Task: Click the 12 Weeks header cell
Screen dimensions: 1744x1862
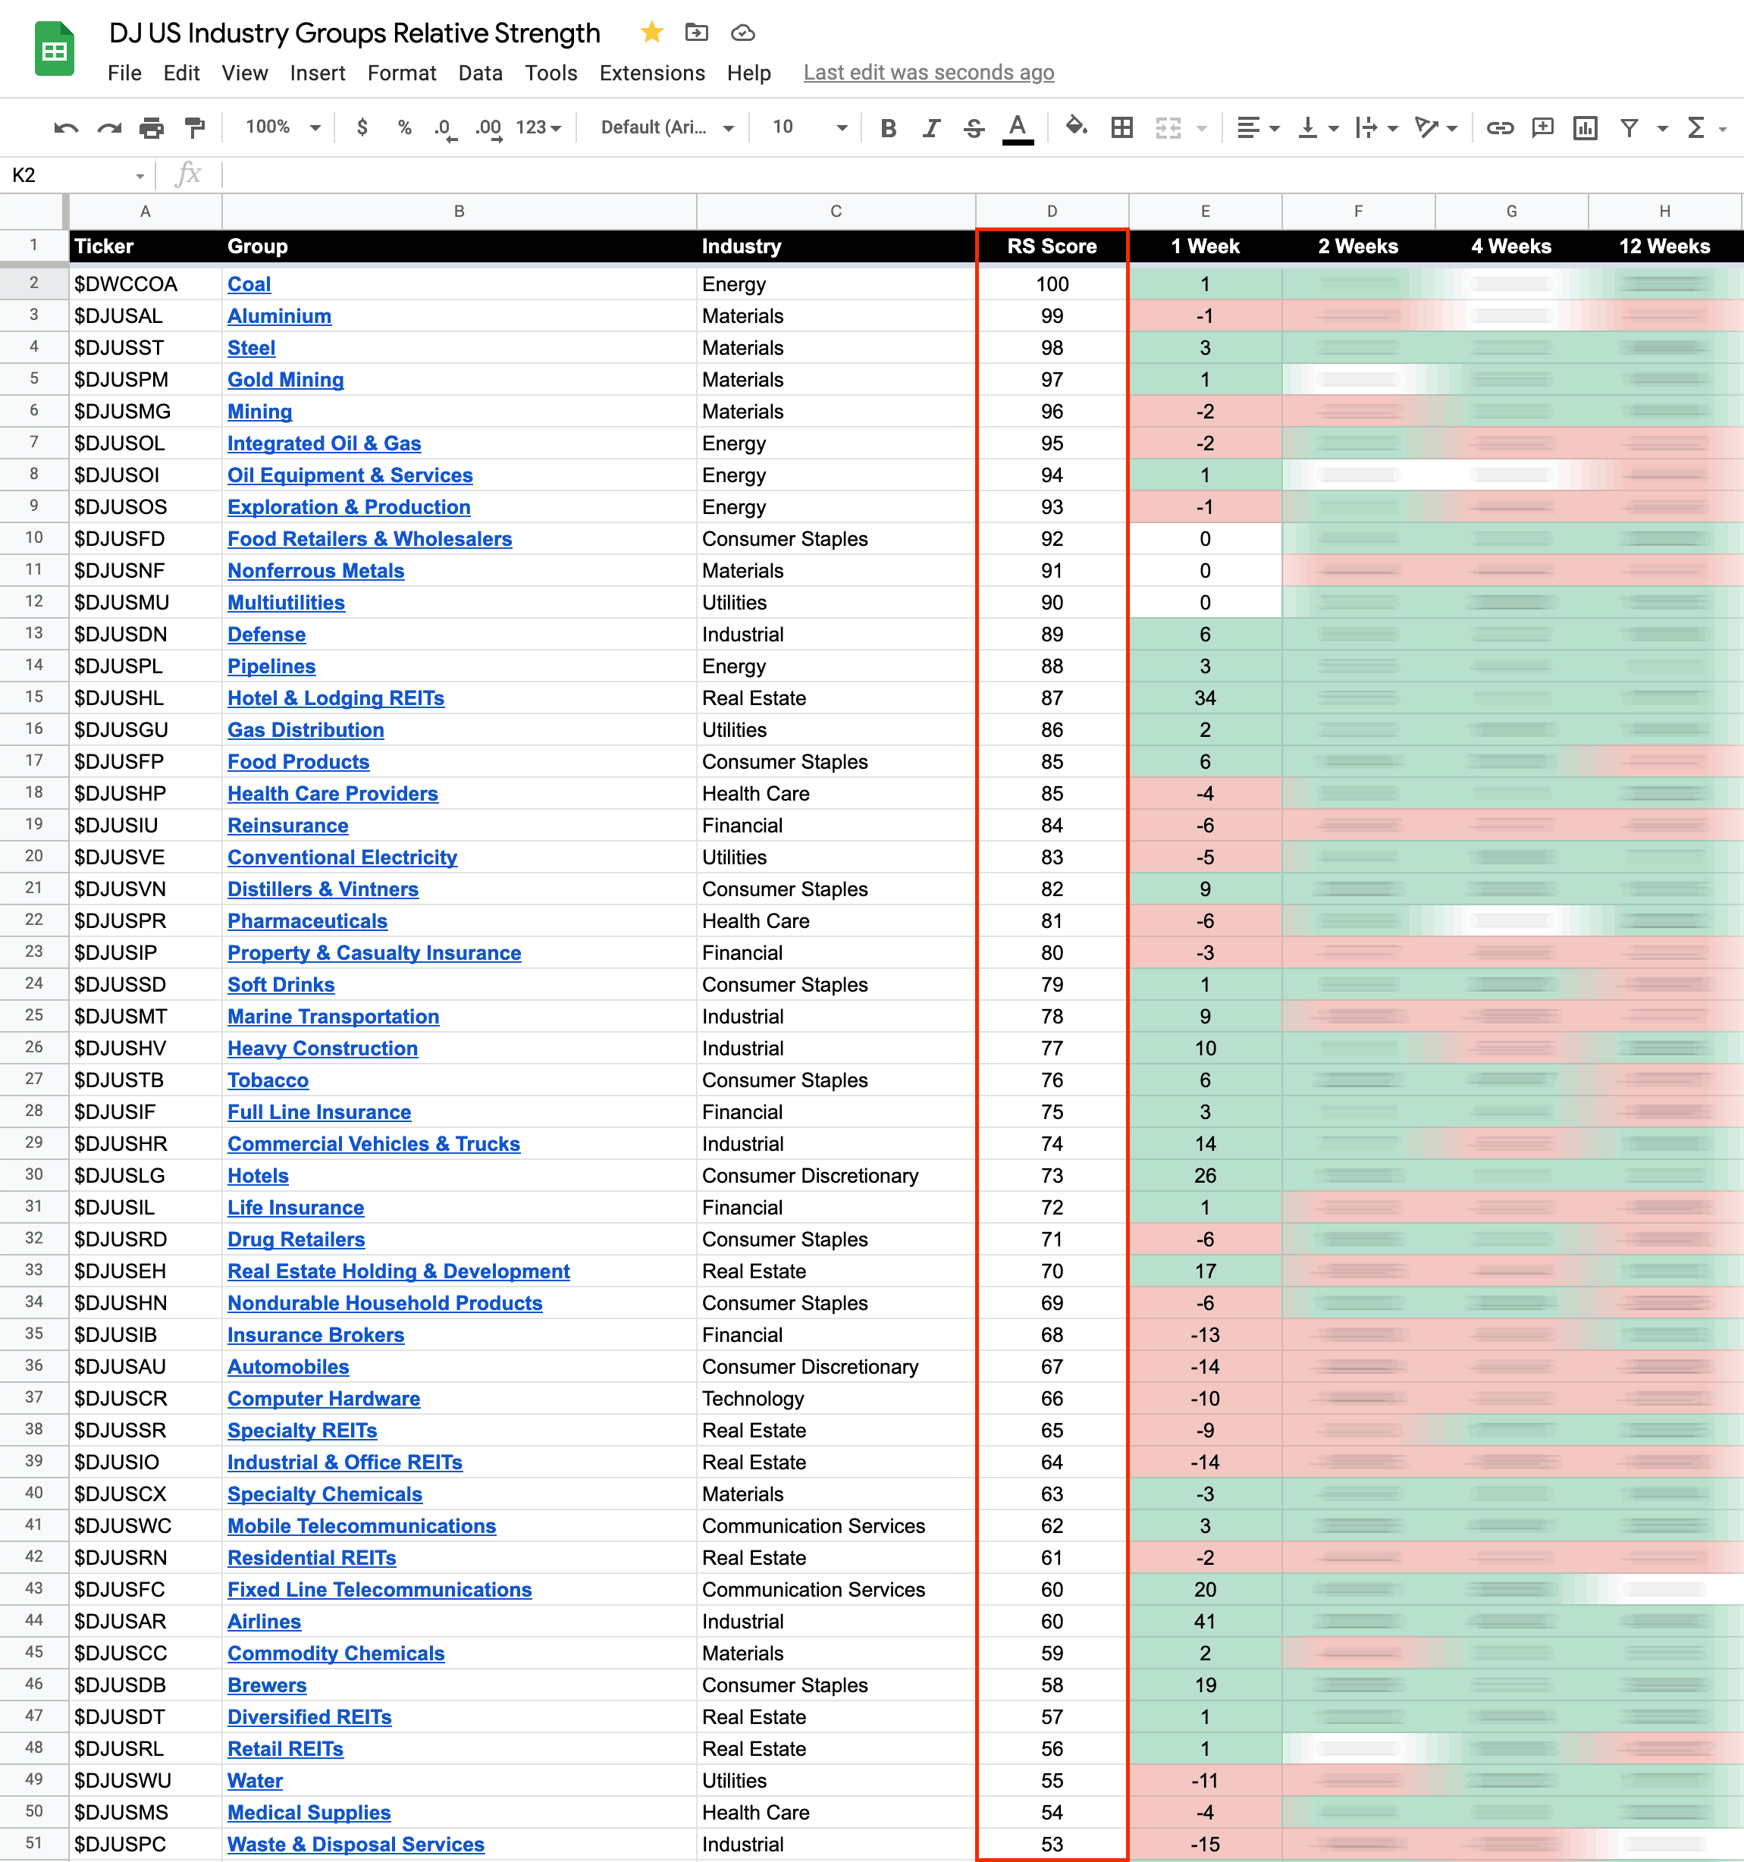Action: pyautogui.click(x=1664, y=246)
